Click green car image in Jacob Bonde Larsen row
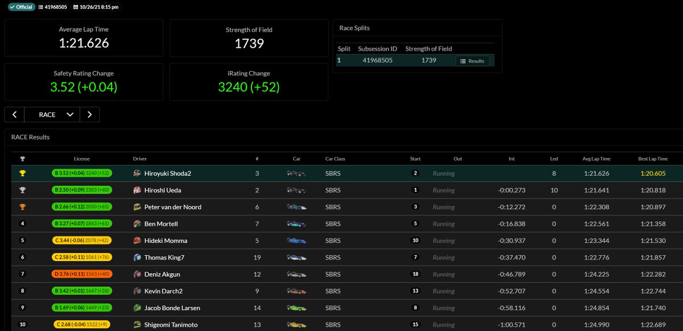683x331 pixels. (x=297, y=308)
